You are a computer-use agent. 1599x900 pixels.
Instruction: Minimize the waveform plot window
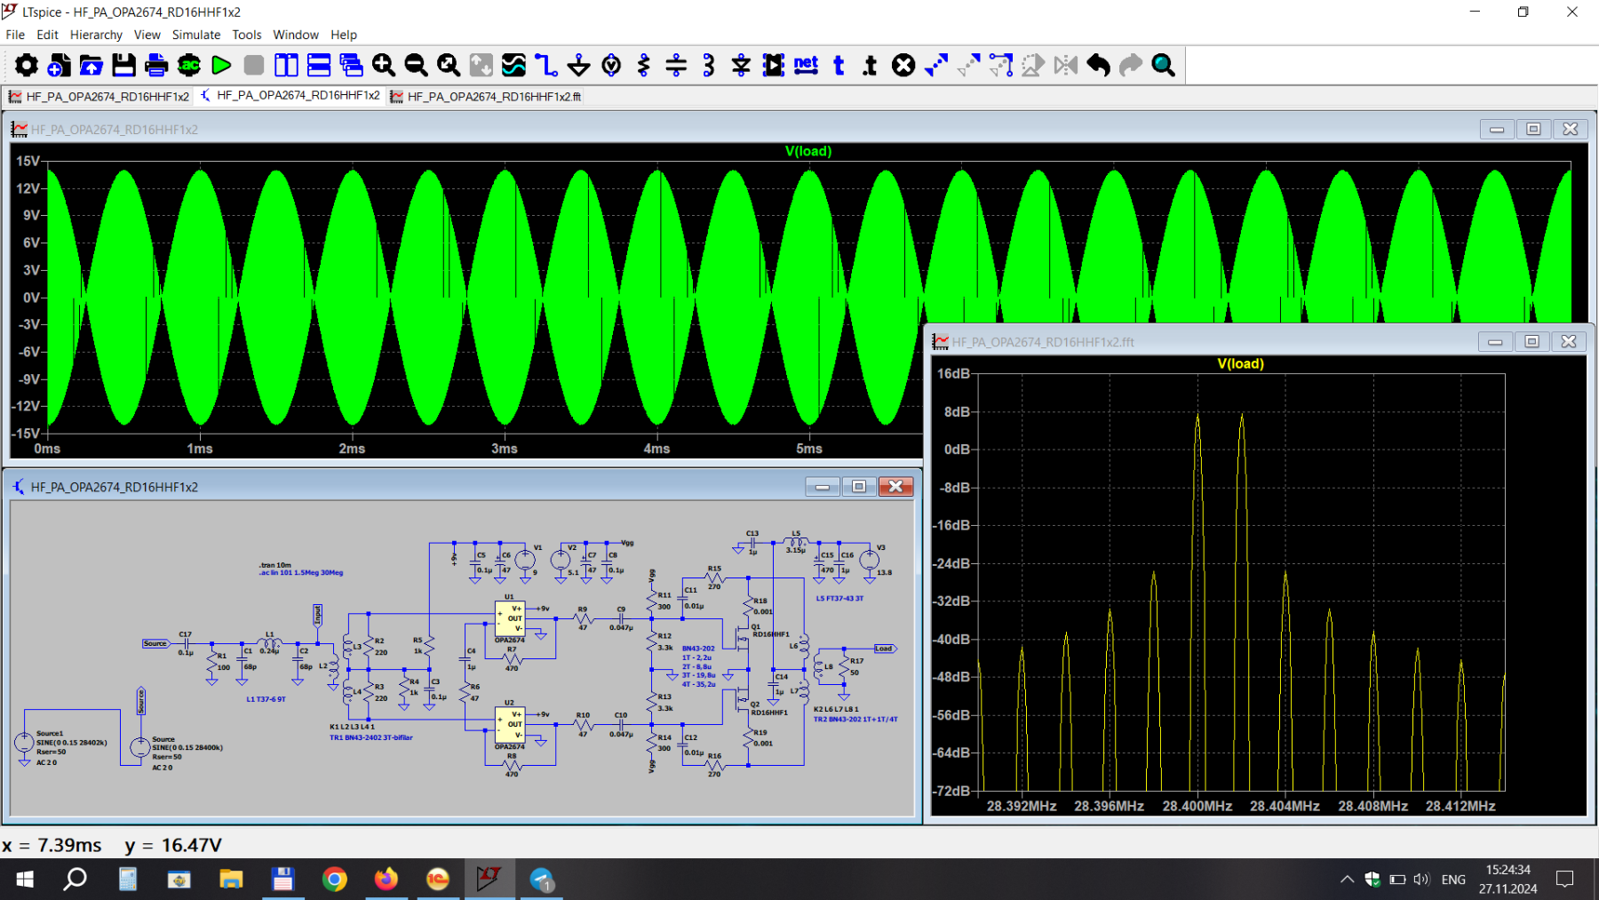pyautogui.click(x=1497, y=129)
